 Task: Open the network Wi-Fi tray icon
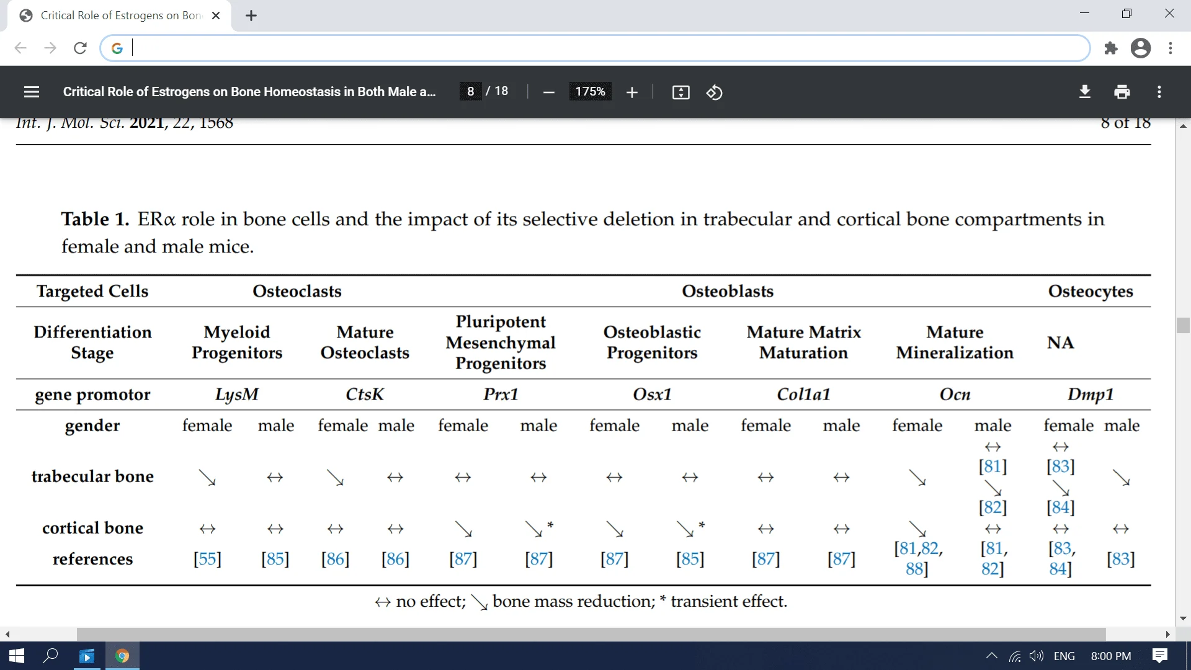point(1015,656)
